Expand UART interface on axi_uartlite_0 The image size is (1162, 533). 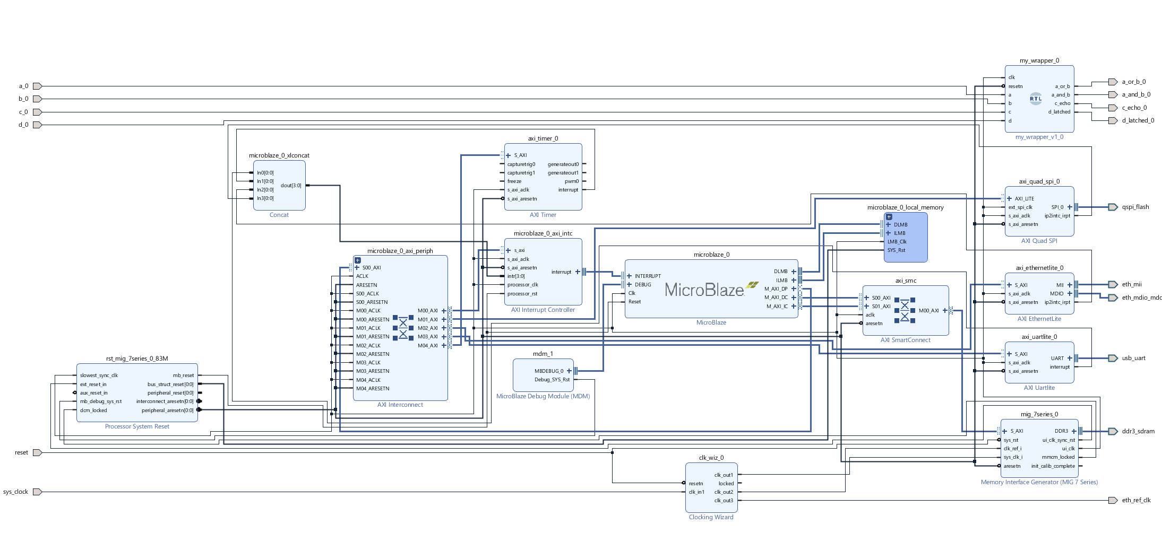(x=1070, y=358)
